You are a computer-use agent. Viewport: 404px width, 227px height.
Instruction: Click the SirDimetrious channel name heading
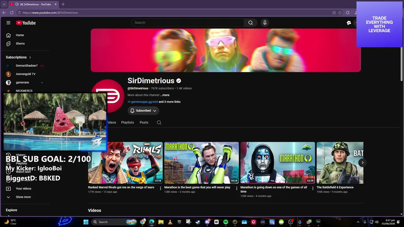tap(151, 81)
